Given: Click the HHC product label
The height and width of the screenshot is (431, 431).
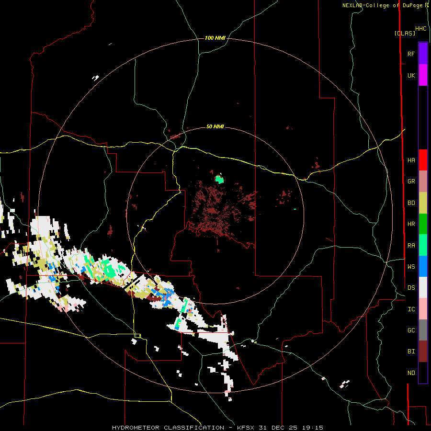Looking at the screenshot, I should (x=421, y=29).
